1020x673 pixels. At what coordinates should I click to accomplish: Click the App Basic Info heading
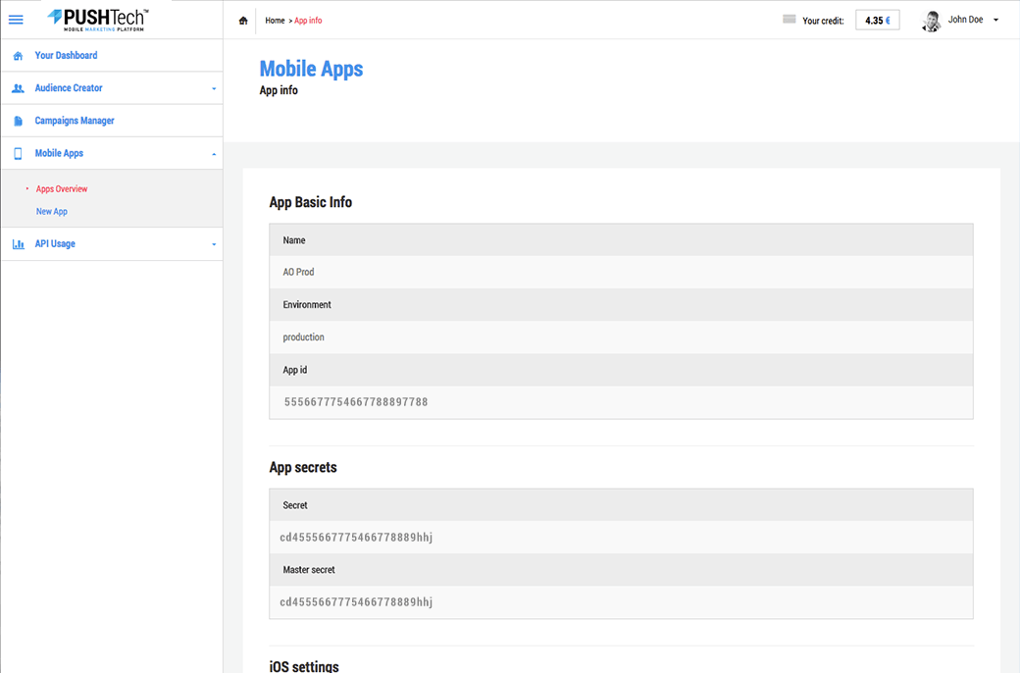coord(310,202)
